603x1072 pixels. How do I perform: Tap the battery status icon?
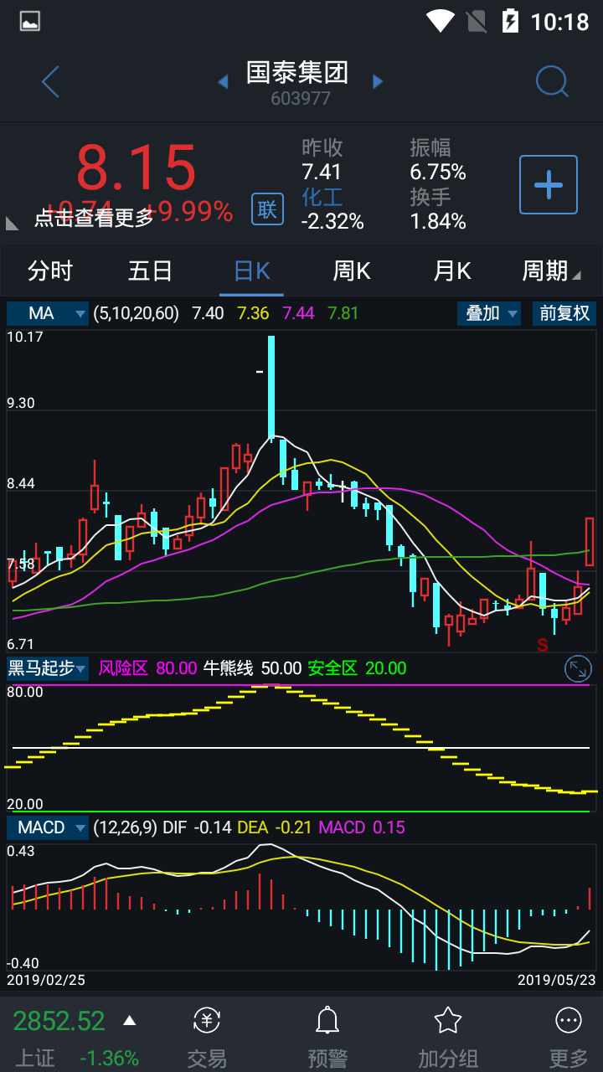coord(509,21)
